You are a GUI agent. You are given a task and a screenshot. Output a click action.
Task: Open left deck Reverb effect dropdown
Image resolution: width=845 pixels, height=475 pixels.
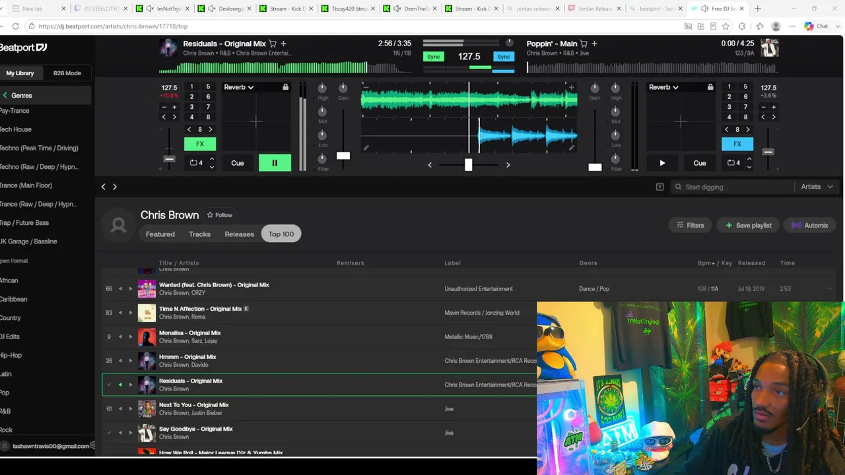(x=239, y=87)
